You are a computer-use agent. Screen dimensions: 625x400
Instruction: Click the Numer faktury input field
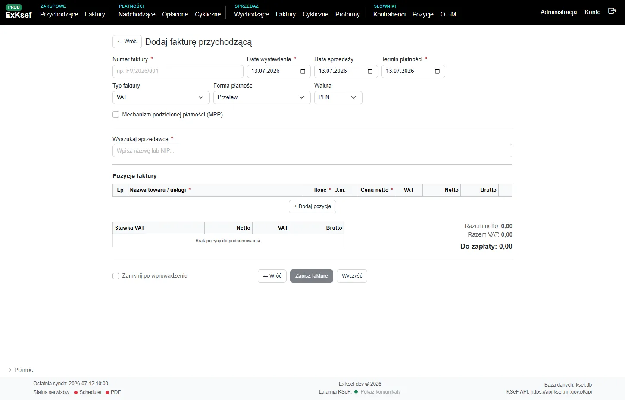pos(178,71)
